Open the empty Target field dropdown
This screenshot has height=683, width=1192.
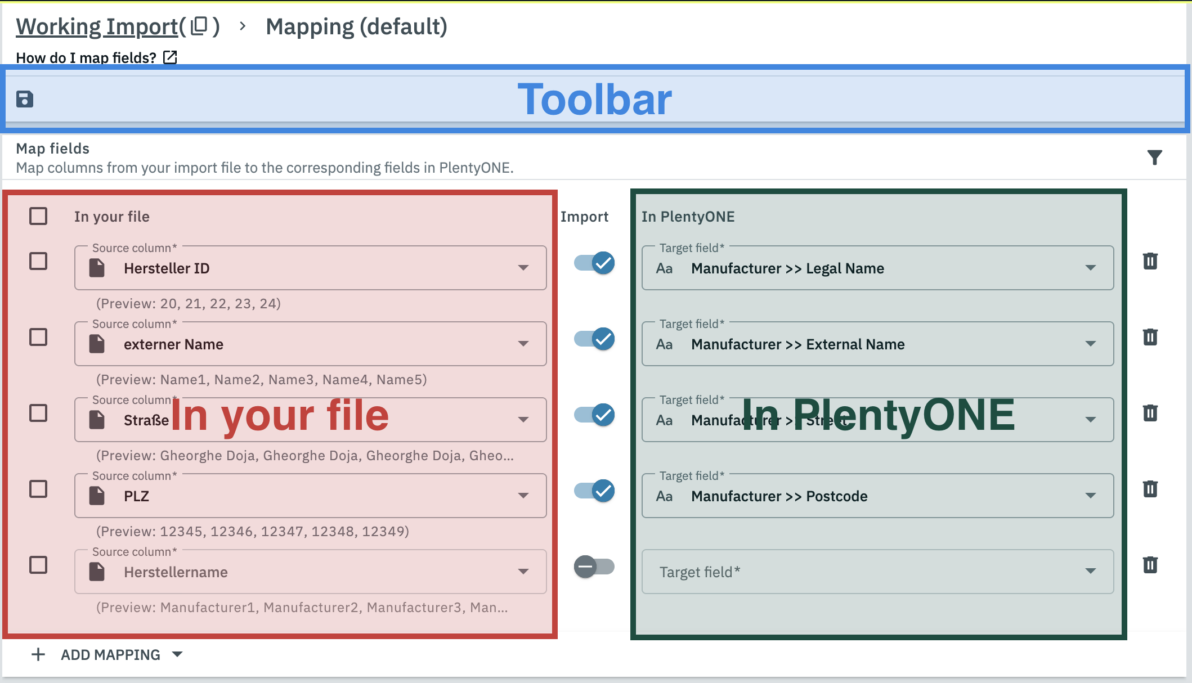(1090, 572)
